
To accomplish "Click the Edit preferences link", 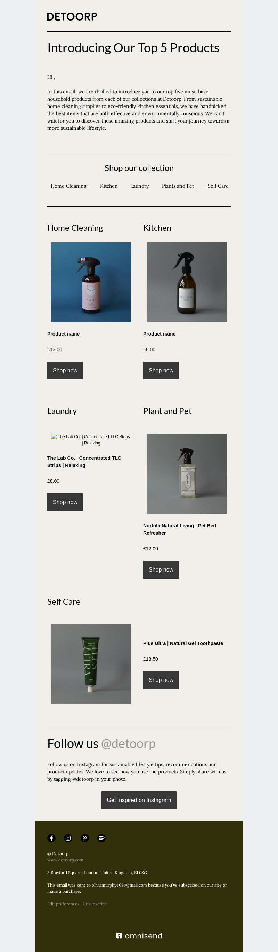I will pos(63,904).
